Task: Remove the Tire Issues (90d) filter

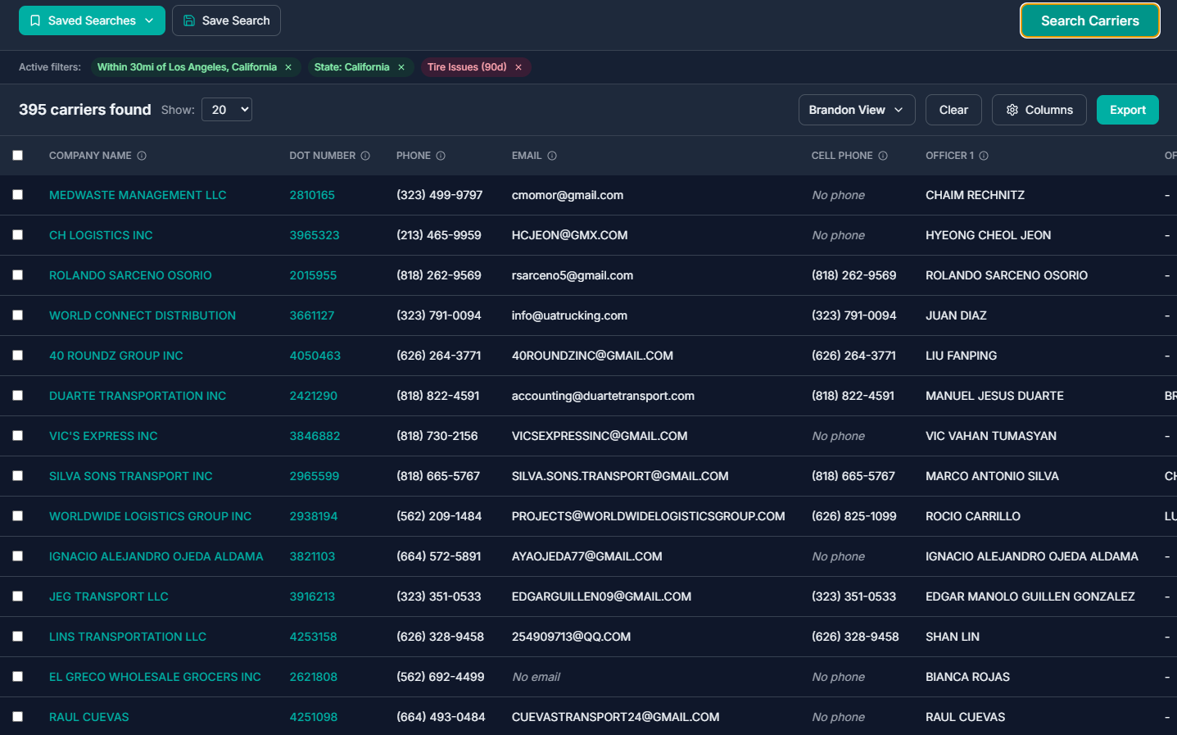Action: coord(518,67)
